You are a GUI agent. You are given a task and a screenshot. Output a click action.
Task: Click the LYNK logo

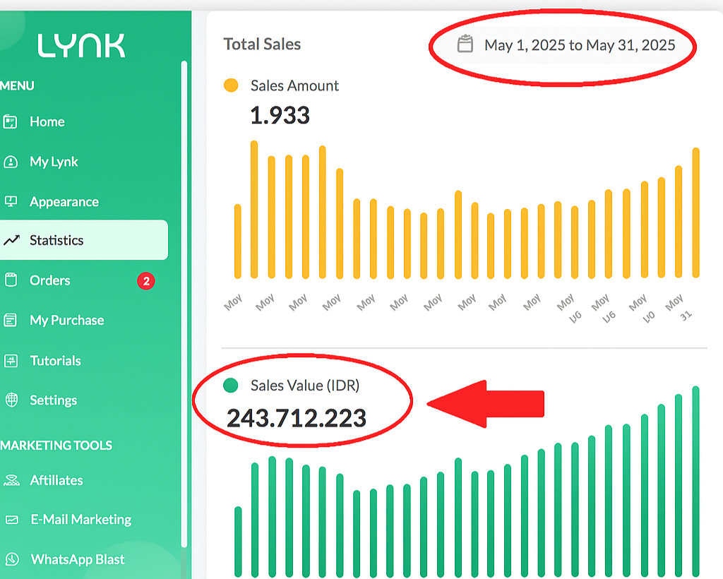coord(81,45)
